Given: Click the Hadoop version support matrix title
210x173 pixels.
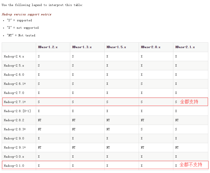Looking at the screenshot, I should click(x=26, y=15).
